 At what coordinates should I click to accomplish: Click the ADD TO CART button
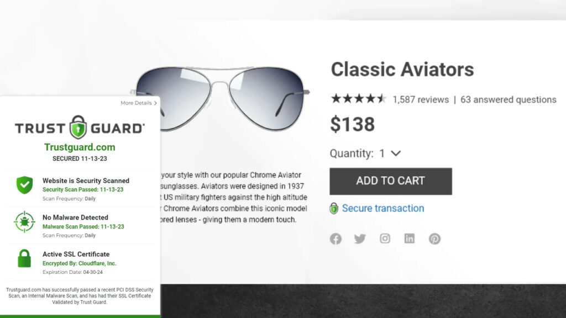tap(391, 181)
